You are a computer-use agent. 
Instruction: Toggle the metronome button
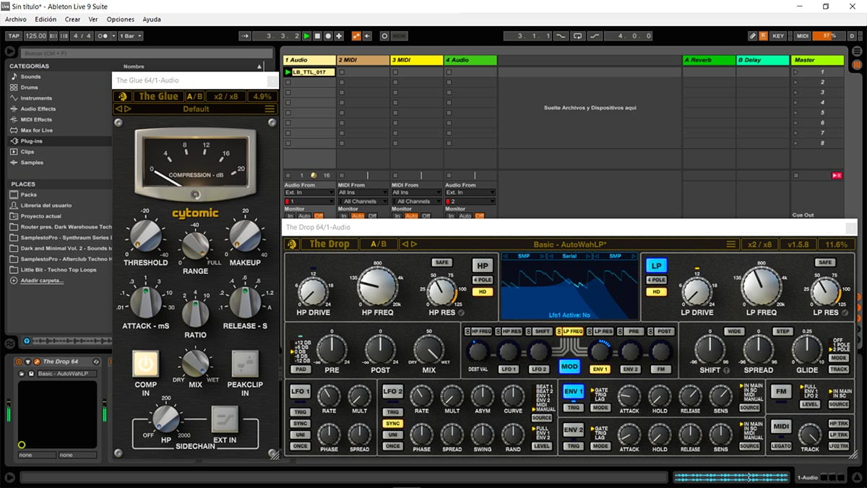coord(103,35)
